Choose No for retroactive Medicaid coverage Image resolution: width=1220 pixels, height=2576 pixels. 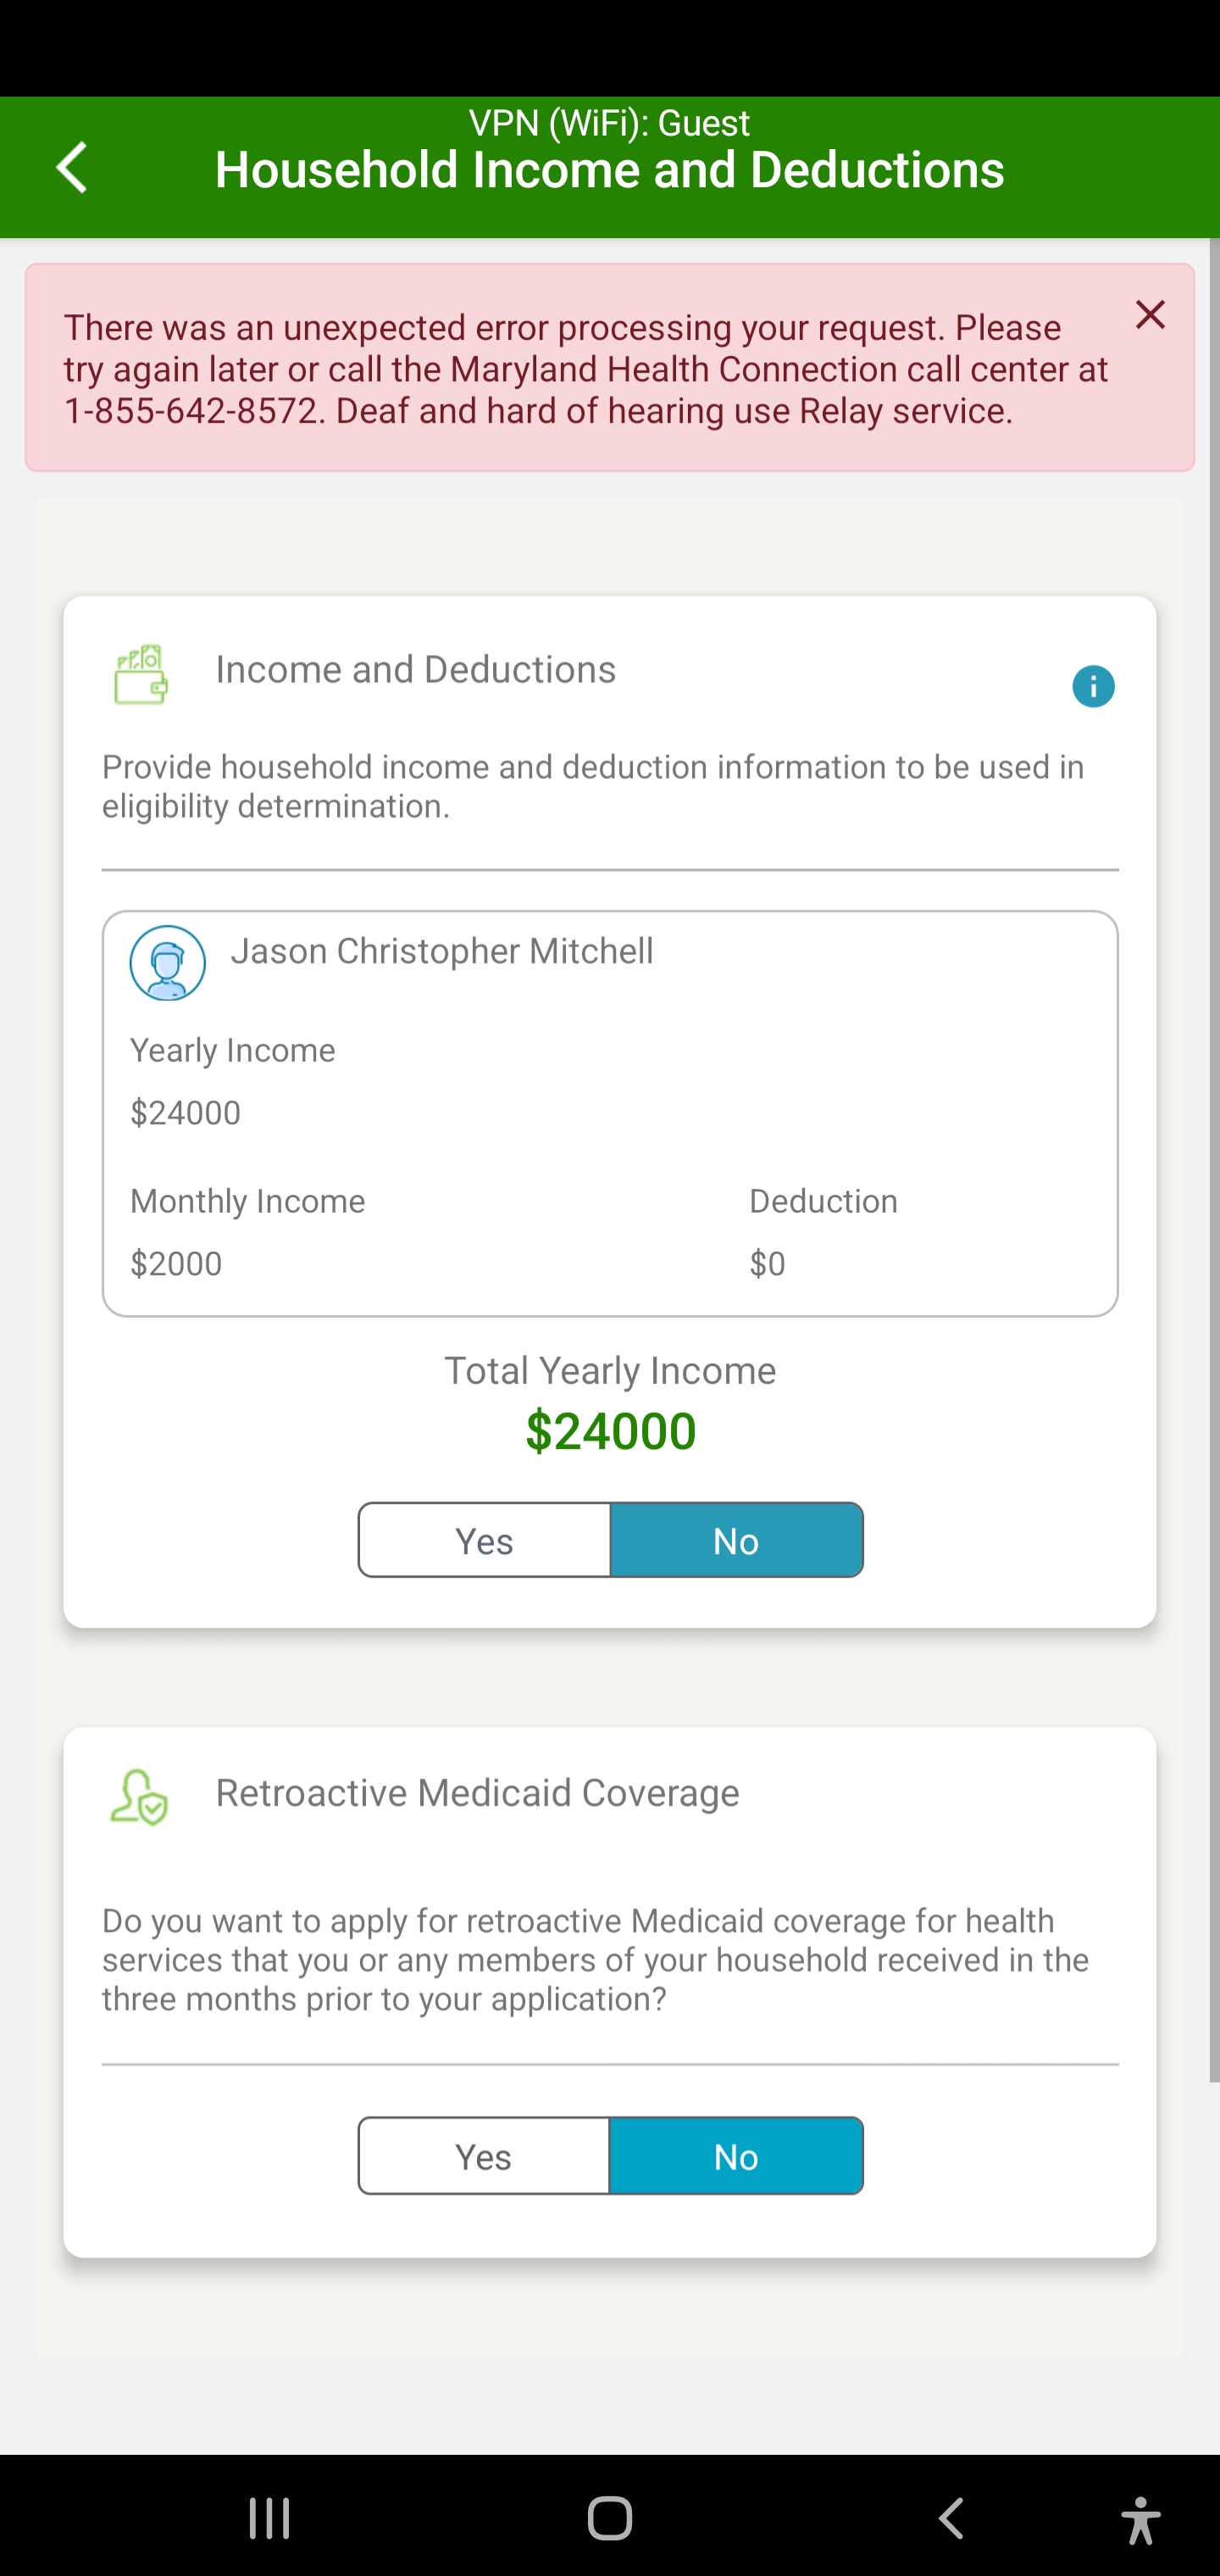736,2156
